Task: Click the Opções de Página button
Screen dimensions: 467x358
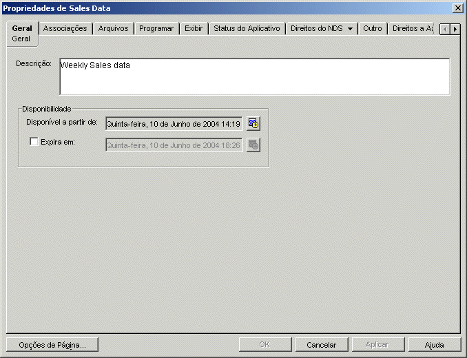Action: click(x=52, y=345)
